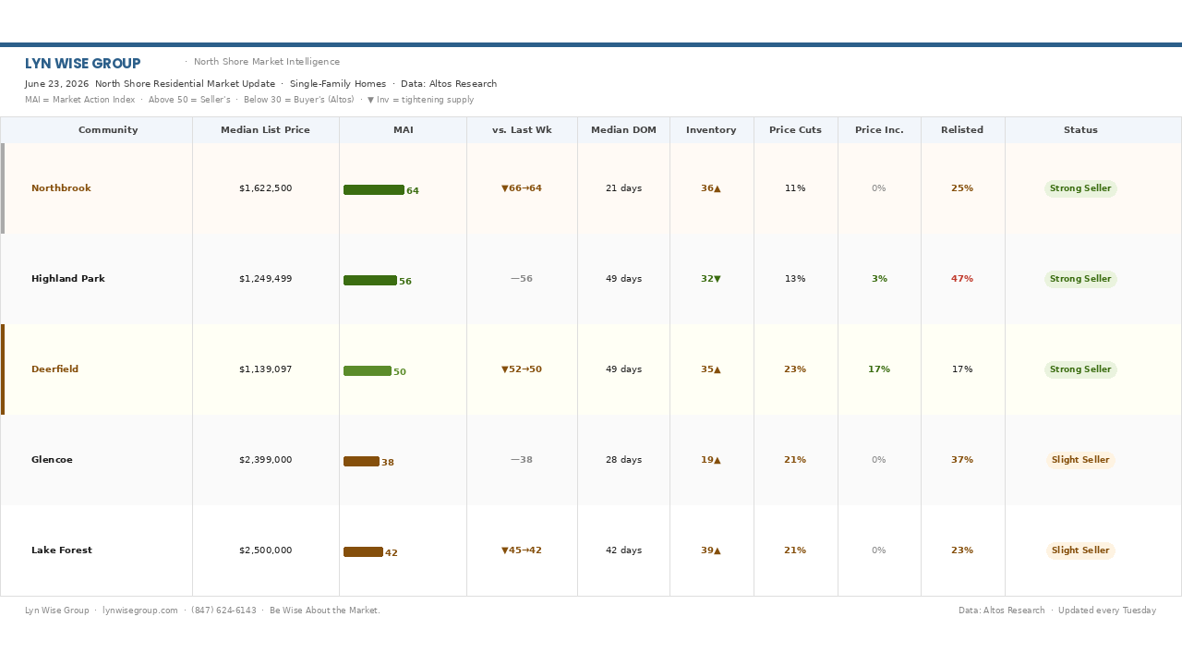This screenshot has width=1182, height=665.
Task: Click Deerfield's light green MAI bar at 50
Action: [368, 371]
